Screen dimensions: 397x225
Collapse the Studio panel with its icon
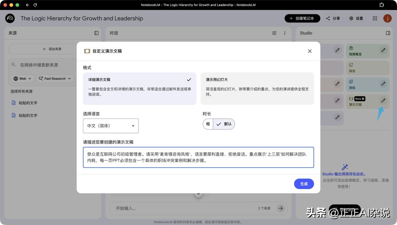click(x=388, y=33)
